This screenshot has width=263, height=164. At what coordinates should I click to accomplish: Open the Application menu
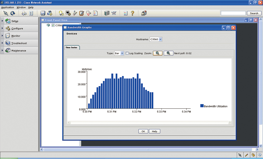coord(8,7)
